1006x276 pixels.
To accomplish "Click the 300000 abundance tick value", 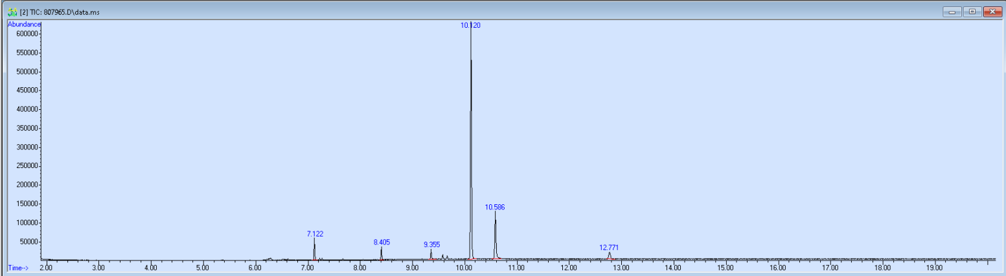I will pos(28,147).
